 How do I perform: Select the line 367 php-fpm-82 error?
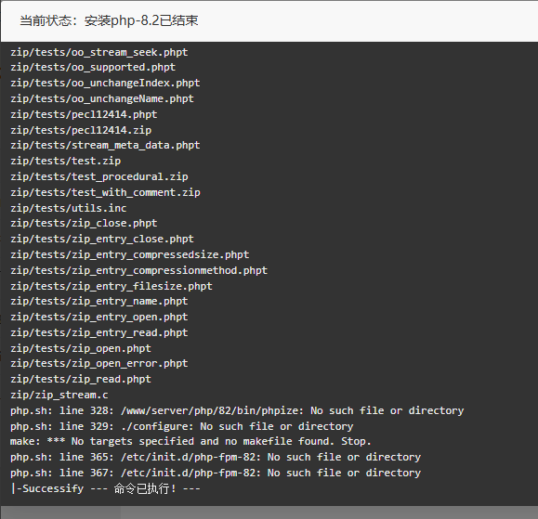[216, 474]
